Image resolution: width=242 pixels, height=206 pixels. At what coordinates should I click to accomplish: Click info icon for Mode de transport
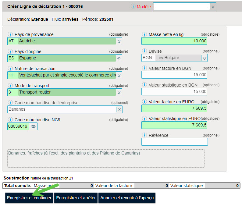(x=10, y=85)
